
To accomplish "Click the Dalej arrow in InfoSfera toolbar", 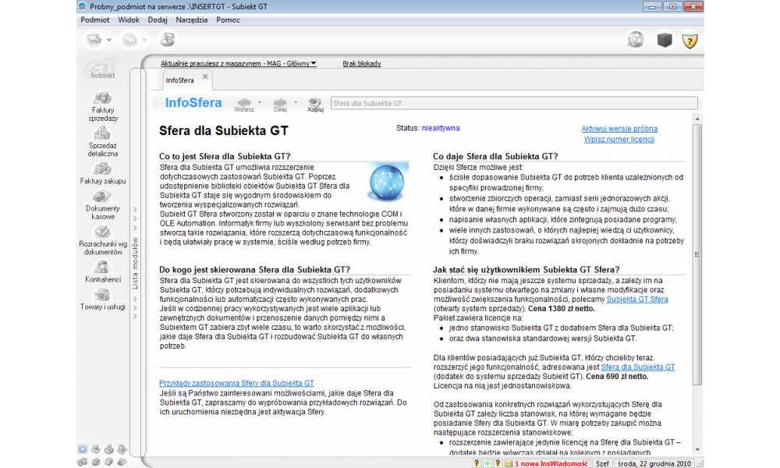I will [280, 105].
